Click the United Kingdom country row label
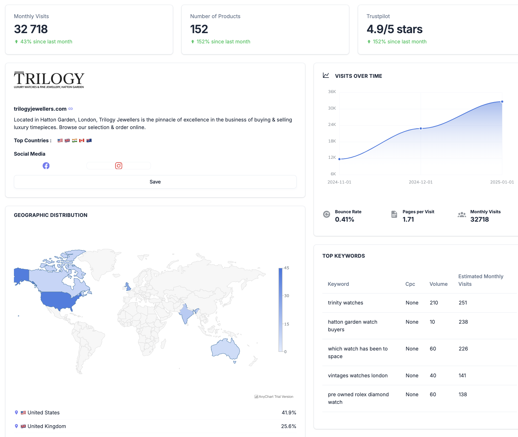The image size is (518, 437). [47, 426]
